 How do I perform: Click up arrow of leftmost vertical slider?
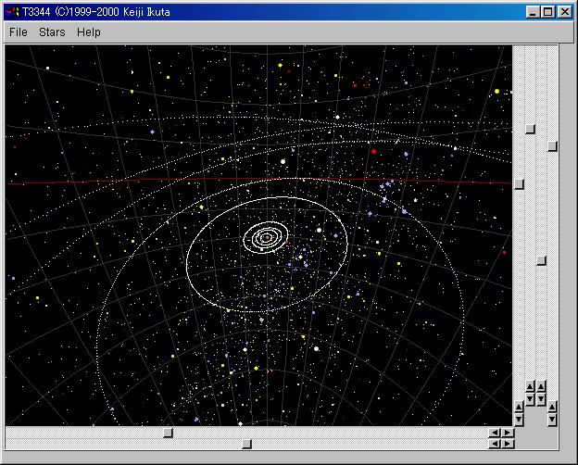(519, 407)
